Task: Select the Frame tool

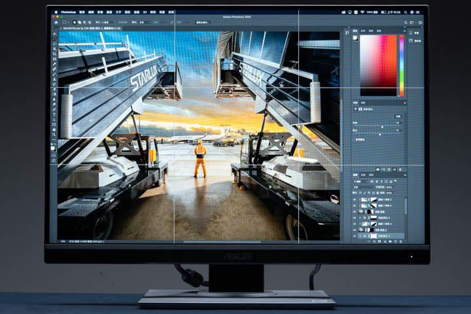Action: pyautogui.click(x=54, y=59)
